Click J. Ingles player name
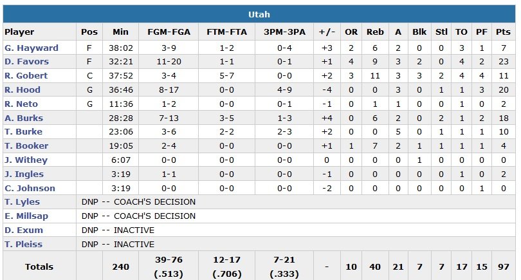 tap(24, 174)
